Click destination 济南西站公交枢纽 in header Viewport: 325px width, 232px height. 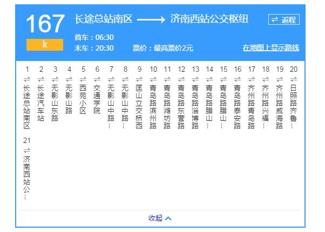[x=209, y=19]
